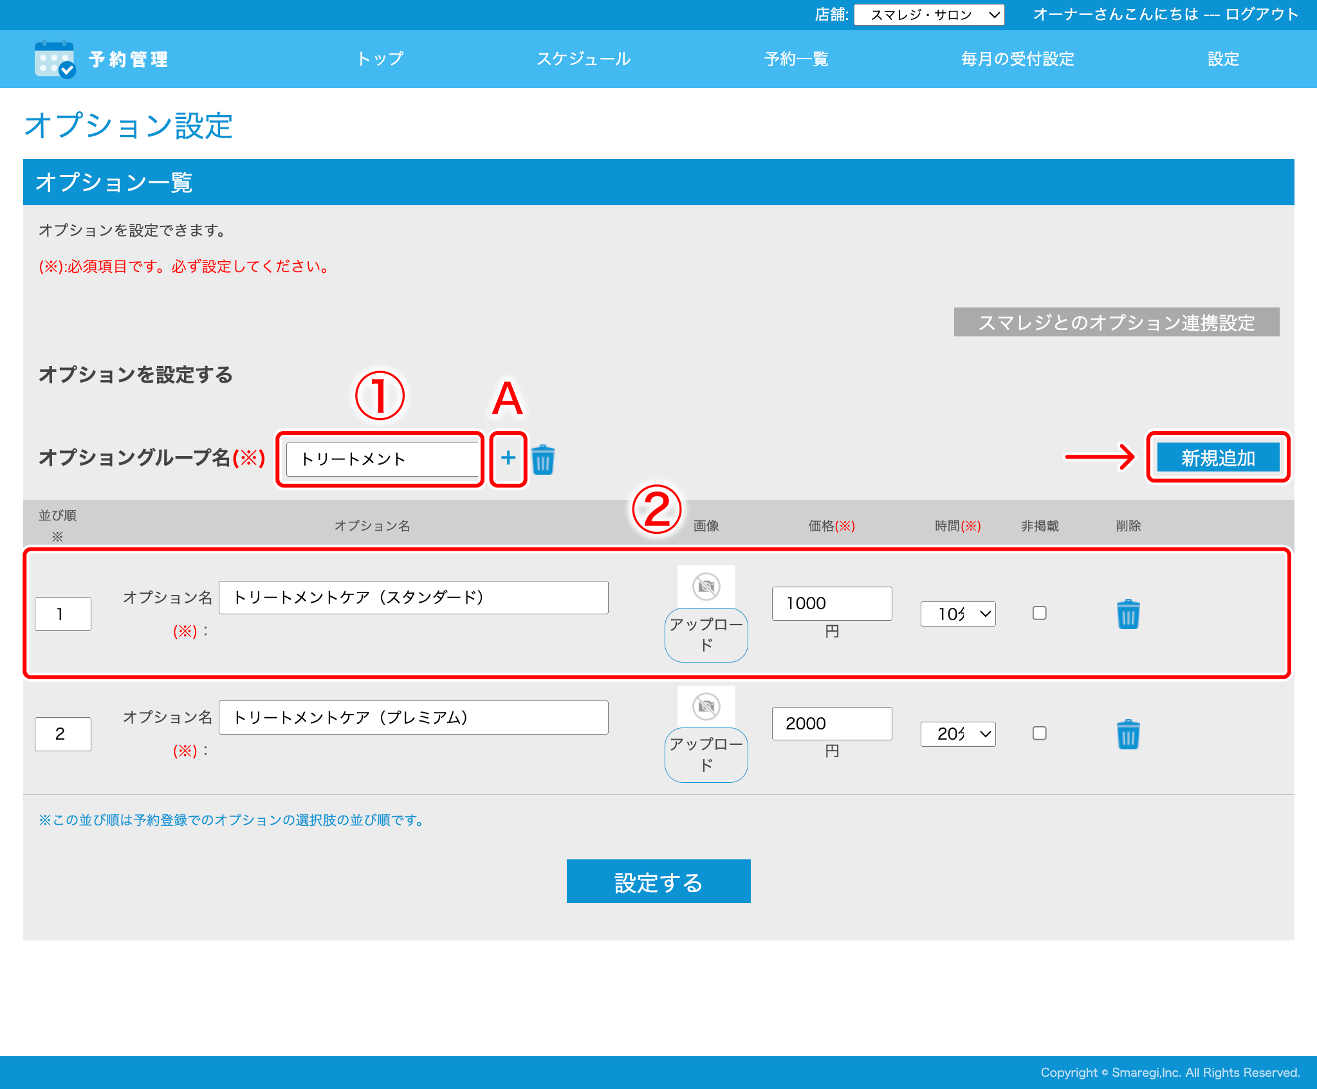
Task: Open the 20分 duration dropdown
Action: pos(958,733)
